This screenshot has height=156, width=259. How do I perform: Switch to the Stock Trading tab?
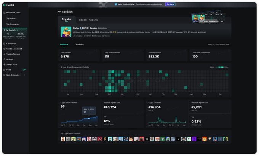pyautogui.click(x=88, y=20)
